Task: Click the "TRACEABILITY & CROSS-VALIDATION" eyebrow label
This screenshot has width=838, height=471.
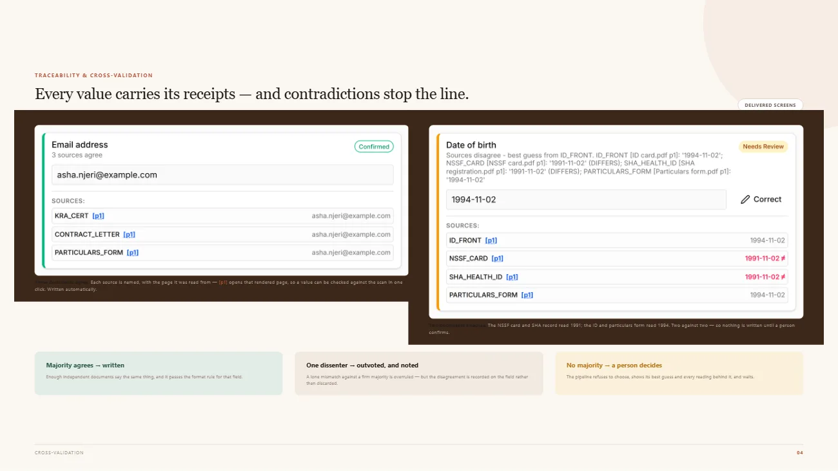Action: (x=93, y=76)
